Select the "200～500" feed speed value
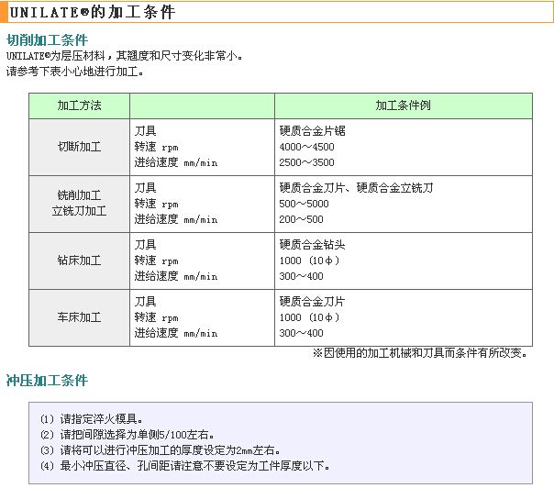This screenshot has width=554, height=488. click(301, 219)
